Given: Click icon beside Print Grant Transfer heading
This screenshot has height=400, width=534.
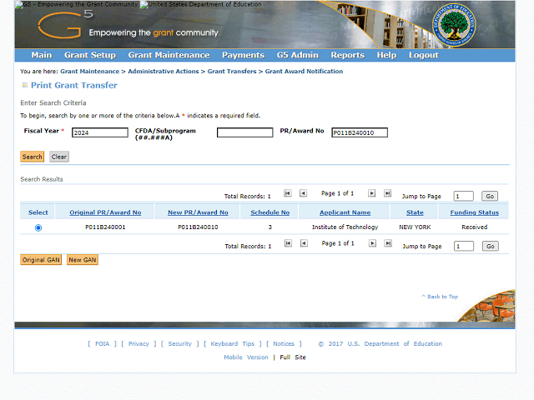Looking at the screenshot, I should coord(24,85).
